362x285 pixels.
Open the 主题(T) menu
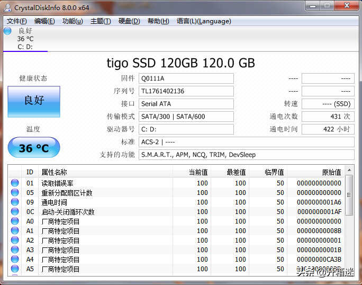pos(101,21)
